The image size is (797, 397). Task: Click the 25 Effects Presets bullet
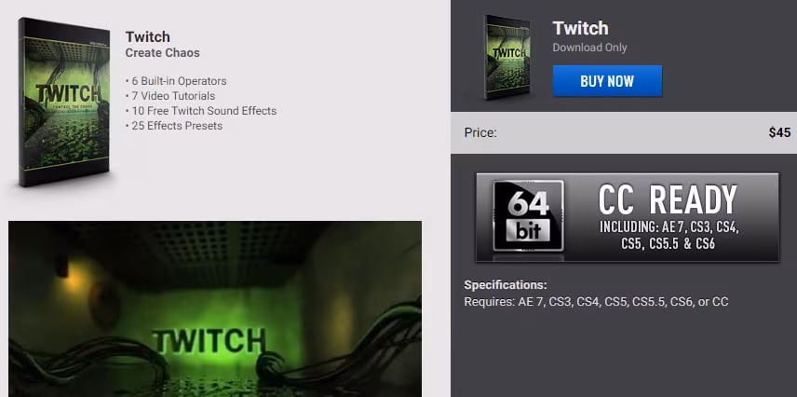174,125
